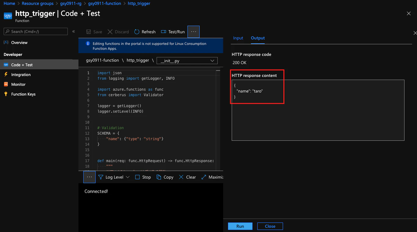Click the Function app icon beside title
Screen dimensions: 417x232
(x=8, y=16)
